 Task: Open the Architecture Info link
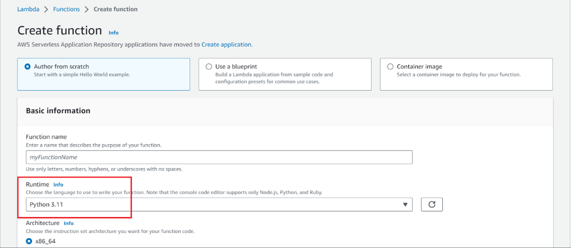tap(69, 223)
